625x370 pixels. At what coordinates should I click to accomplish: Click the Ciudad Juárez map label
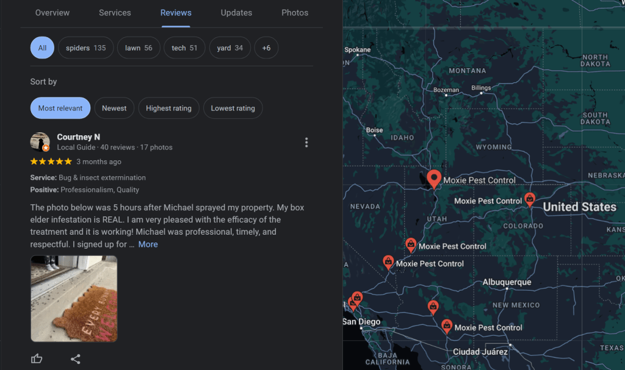tap(480, 352)
